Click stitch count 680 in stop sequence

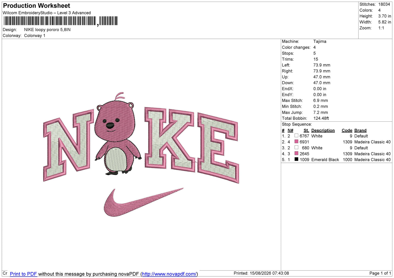305,148
